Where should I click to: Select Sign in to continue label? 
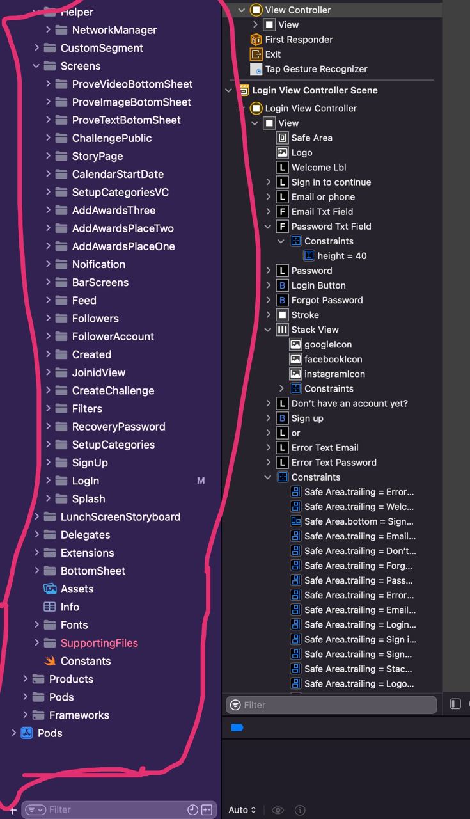pyautogui.click(x=331, y=182)
